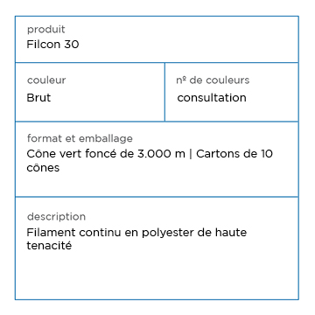Screen dimensions: 315x315
Task: Click the 'Cartons de 10' packaging text
Action: tap(234, 154)
